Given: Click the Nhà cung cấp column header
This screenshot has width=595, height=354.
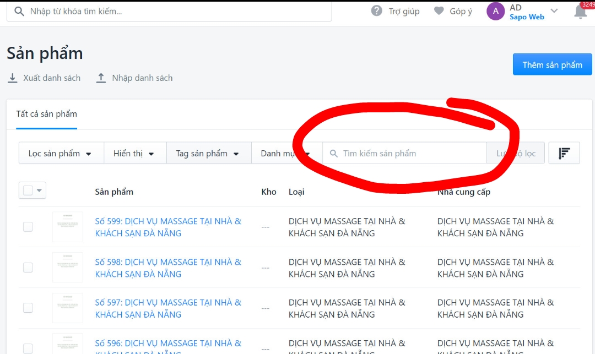Looking at the screenshot, I should [464, 192].
